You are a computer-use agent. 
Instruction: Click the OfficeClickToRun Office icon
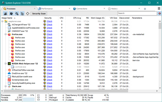(9, 70)
